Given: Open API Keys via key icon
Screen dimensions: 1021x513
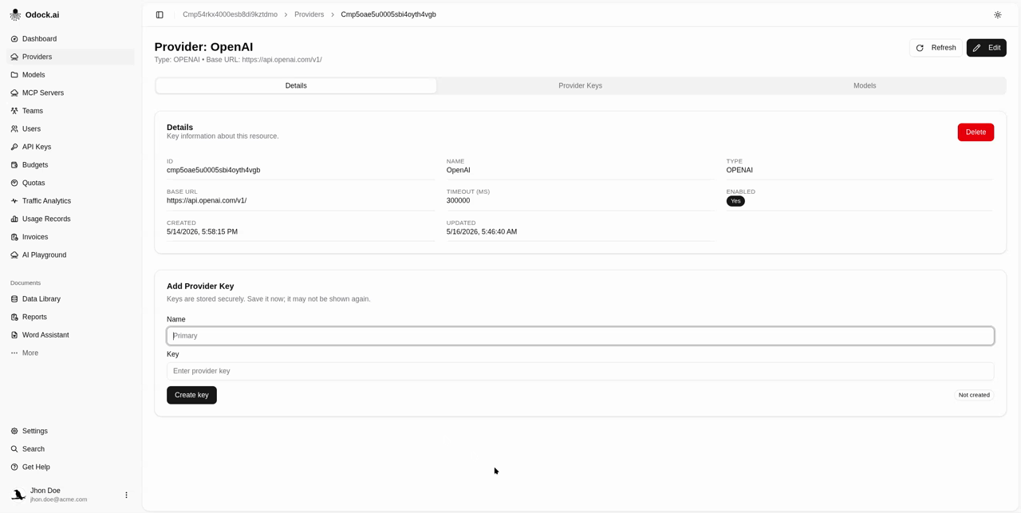Looking at the screenshot, I should 14,147.
